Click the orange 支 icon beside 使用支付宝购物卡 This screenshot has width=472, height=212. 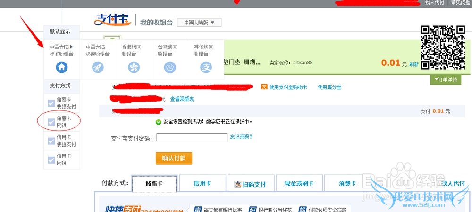click(x=264, y=87)
